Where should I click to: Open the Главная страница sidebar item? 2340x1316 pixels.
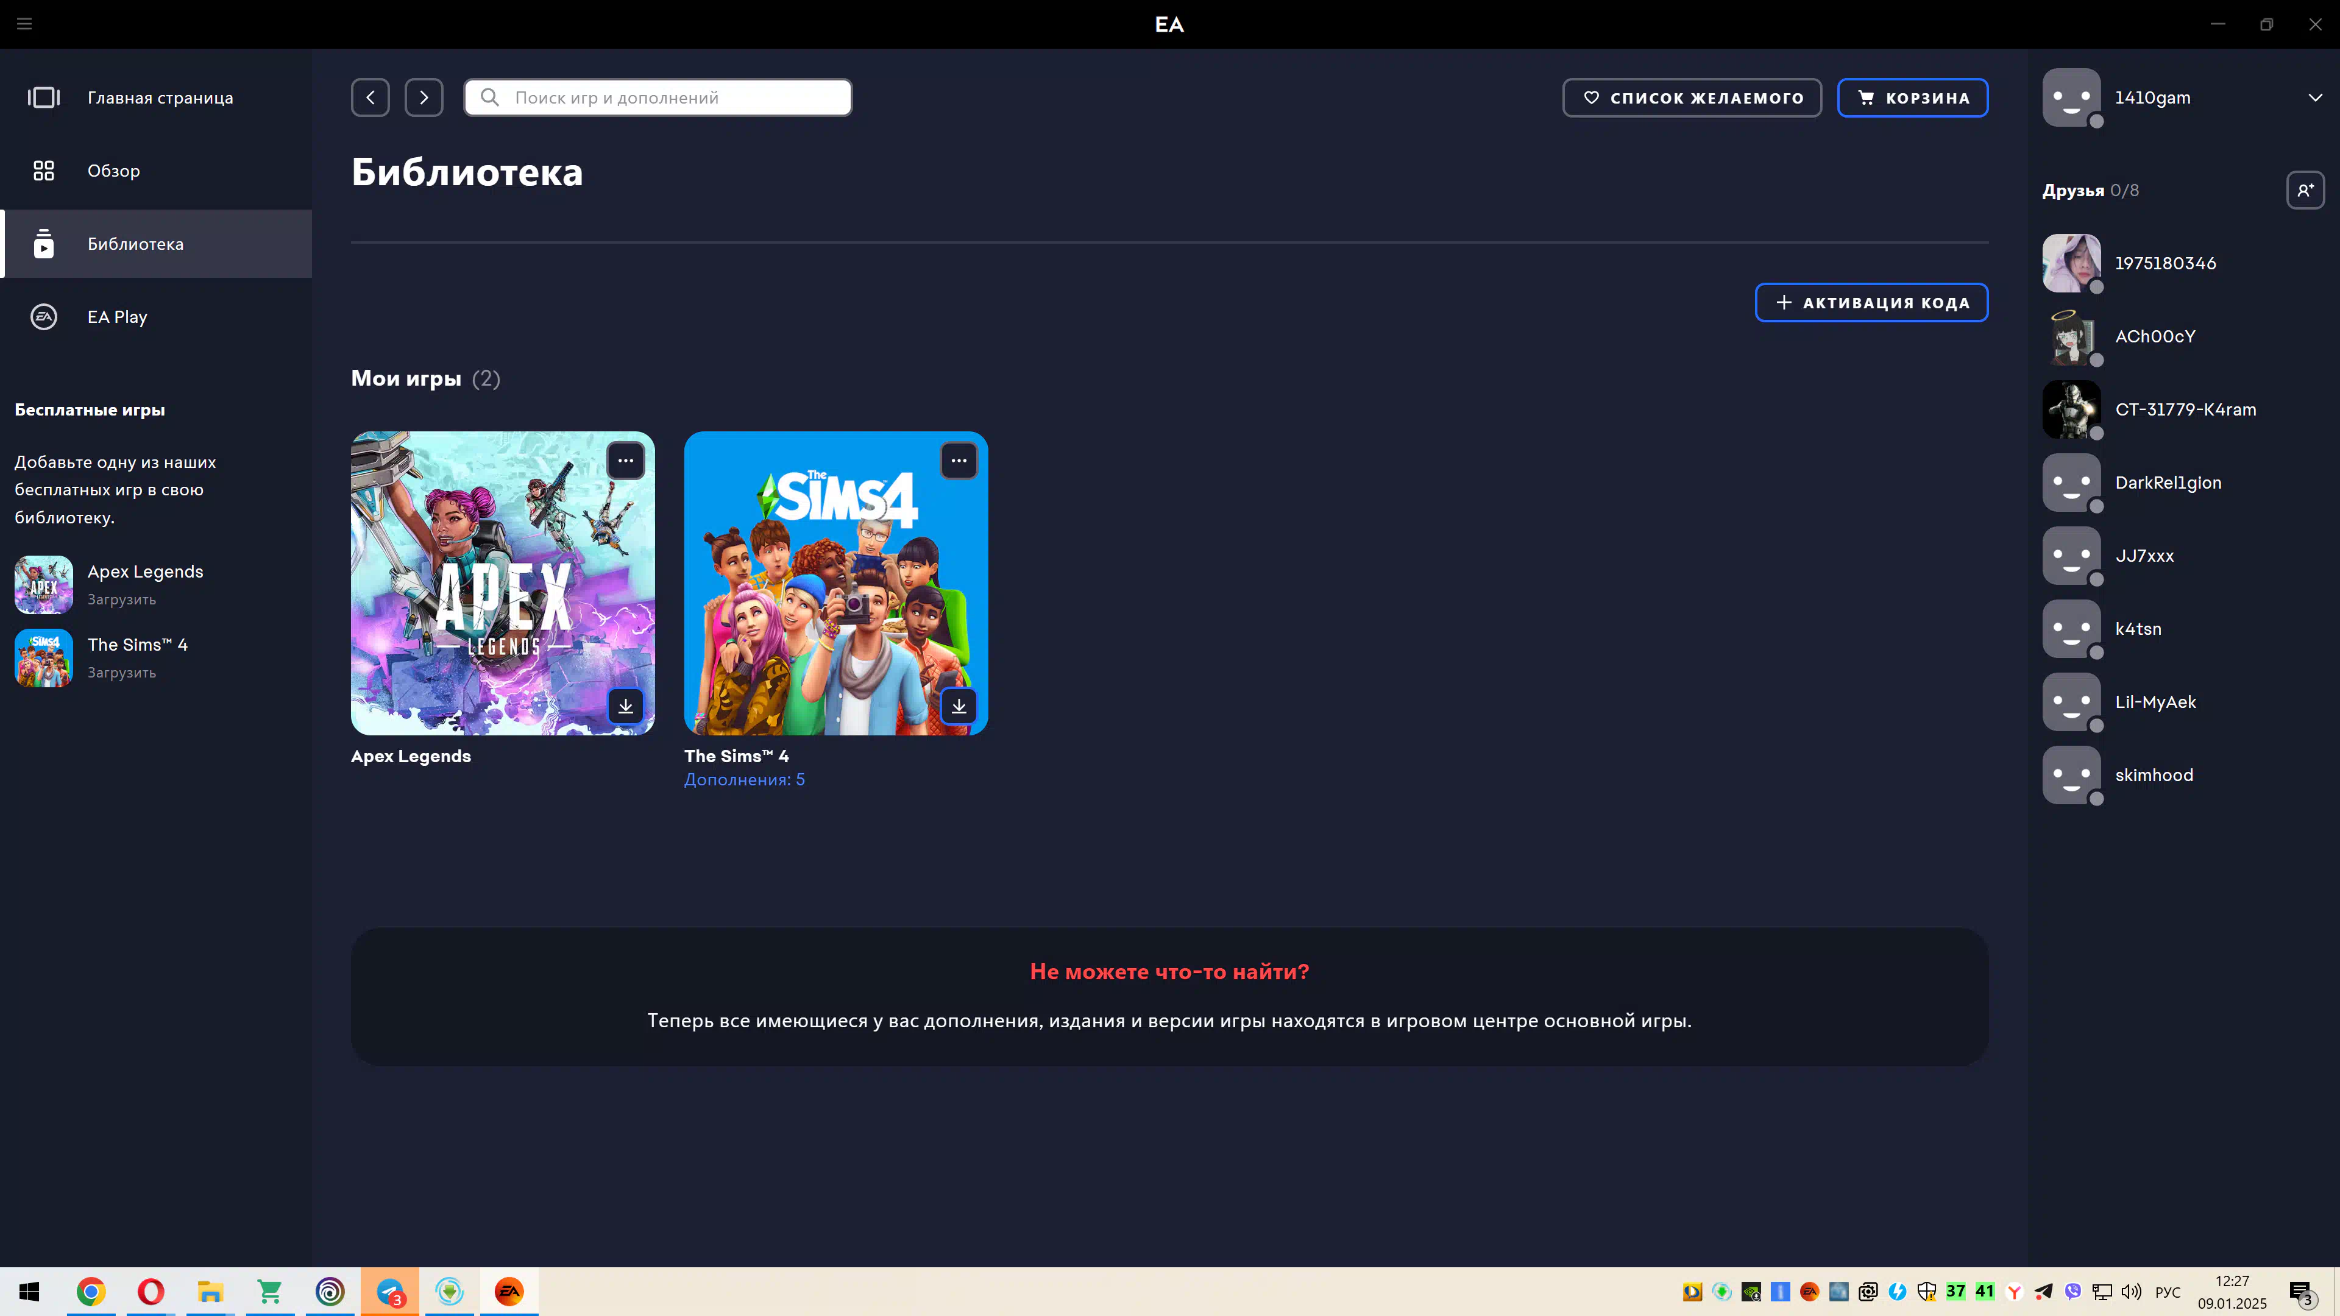[160, 97]
